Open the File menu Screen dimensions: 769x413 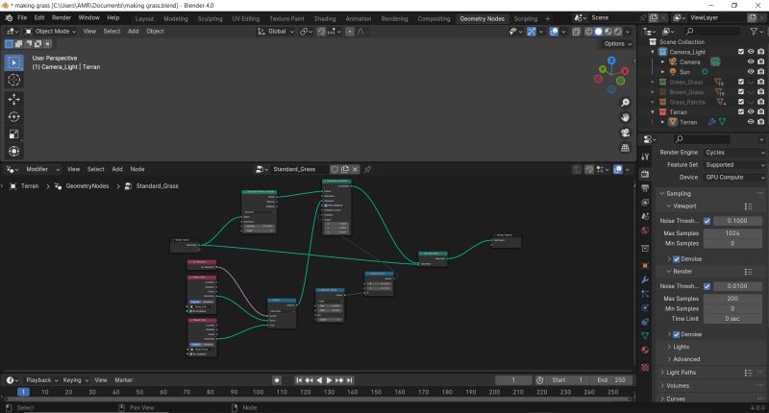22,17
